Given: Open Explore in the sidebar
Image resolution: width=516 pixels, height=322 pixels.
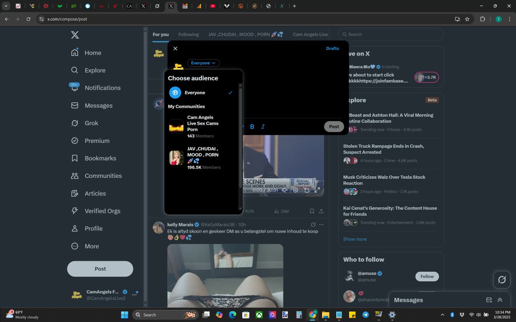Looking at the screenshot, I should [88, 70].
